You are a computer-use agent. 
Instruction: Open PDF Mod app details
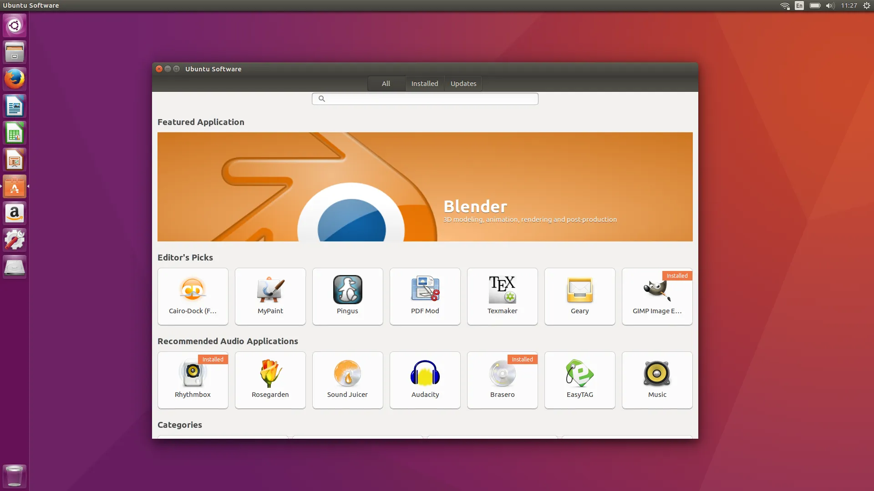[x=425, y=296]
